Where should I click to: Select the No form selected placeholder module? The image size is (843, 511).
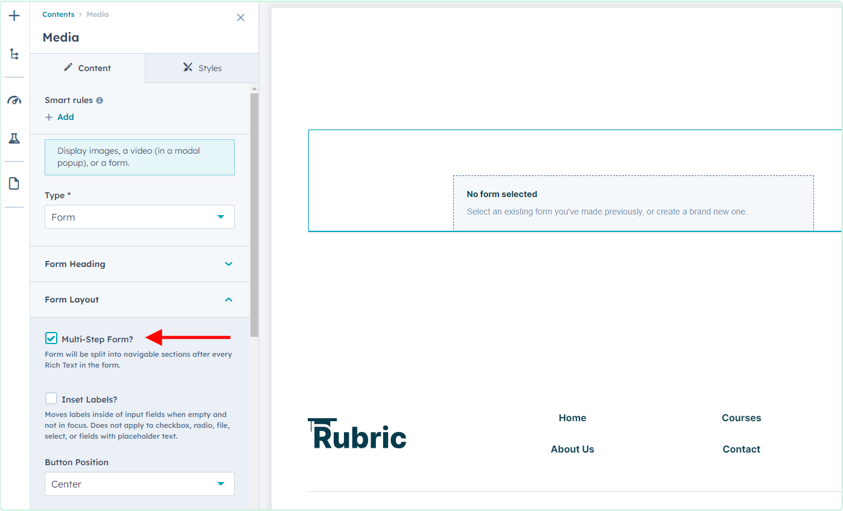tap(633, 202)
